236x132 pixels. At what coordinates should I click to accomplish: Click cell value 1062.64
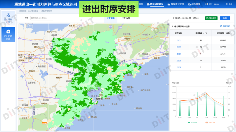tap(223, 67)
